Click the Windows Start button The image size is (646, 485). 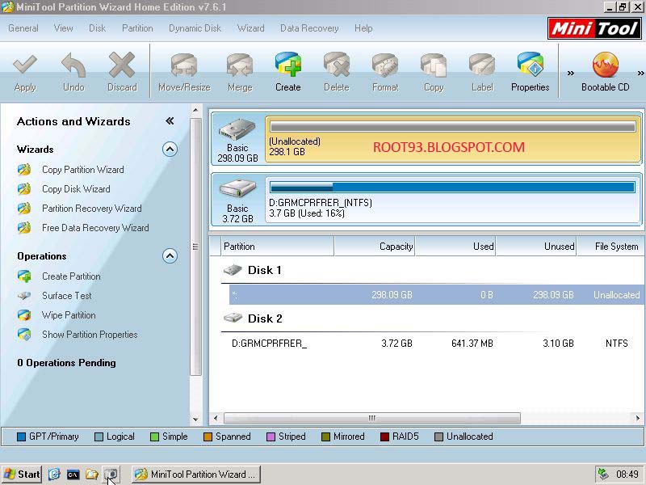pos(22,474)
